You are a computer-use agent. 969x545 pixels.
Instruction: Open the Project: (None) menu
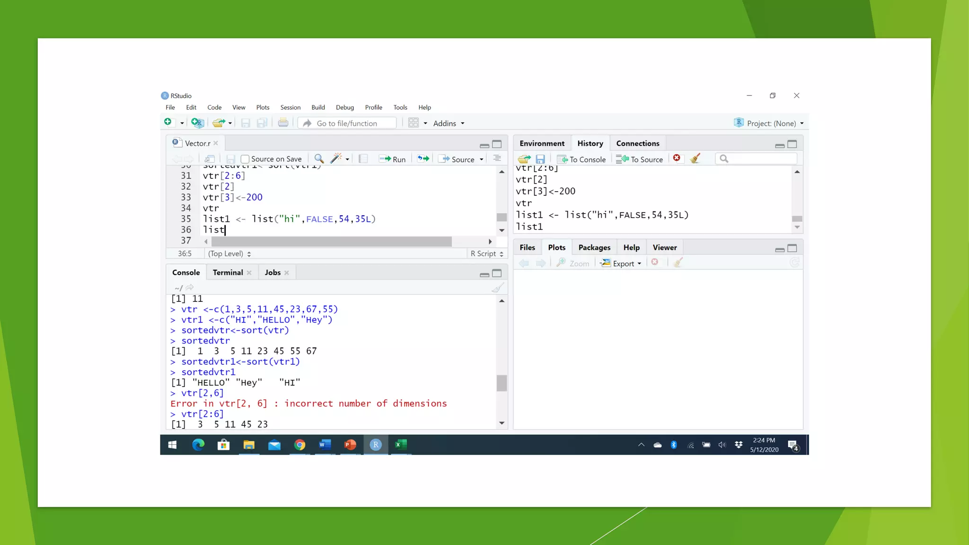pos(769,123)
